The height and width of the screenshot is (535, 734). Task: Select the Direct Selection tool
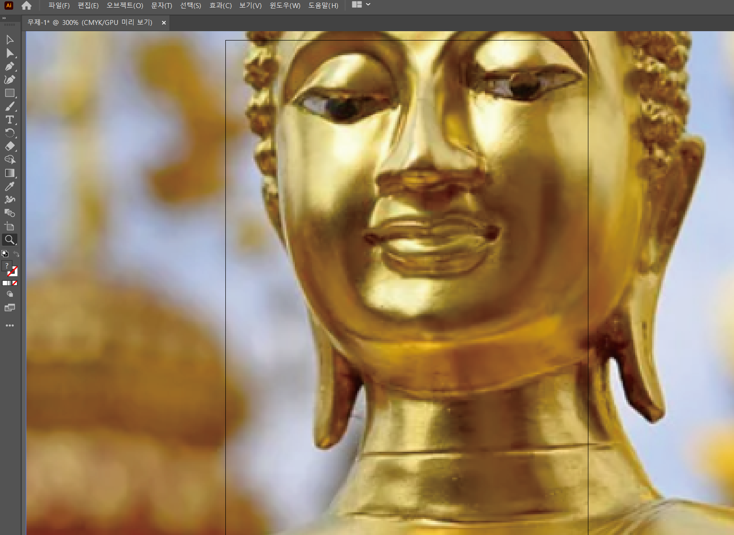click(x=9, y=53)
